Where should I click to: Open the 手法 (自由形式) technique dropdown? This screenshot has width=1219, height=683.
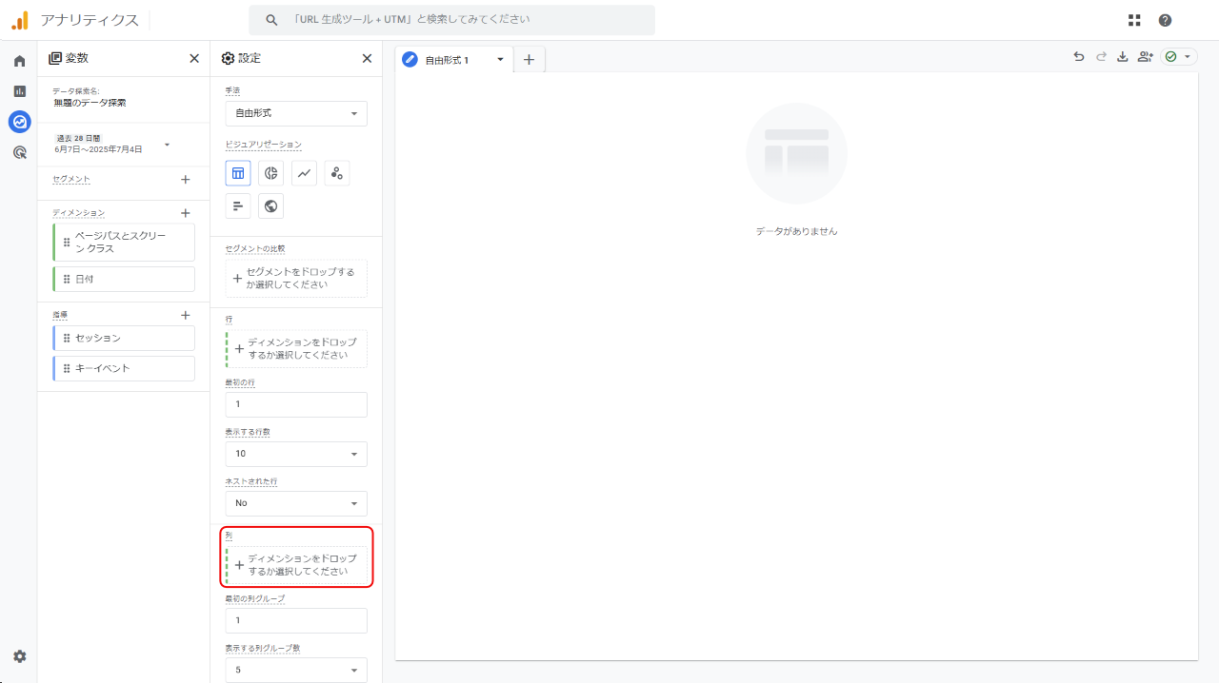click(x=296, y=113)
